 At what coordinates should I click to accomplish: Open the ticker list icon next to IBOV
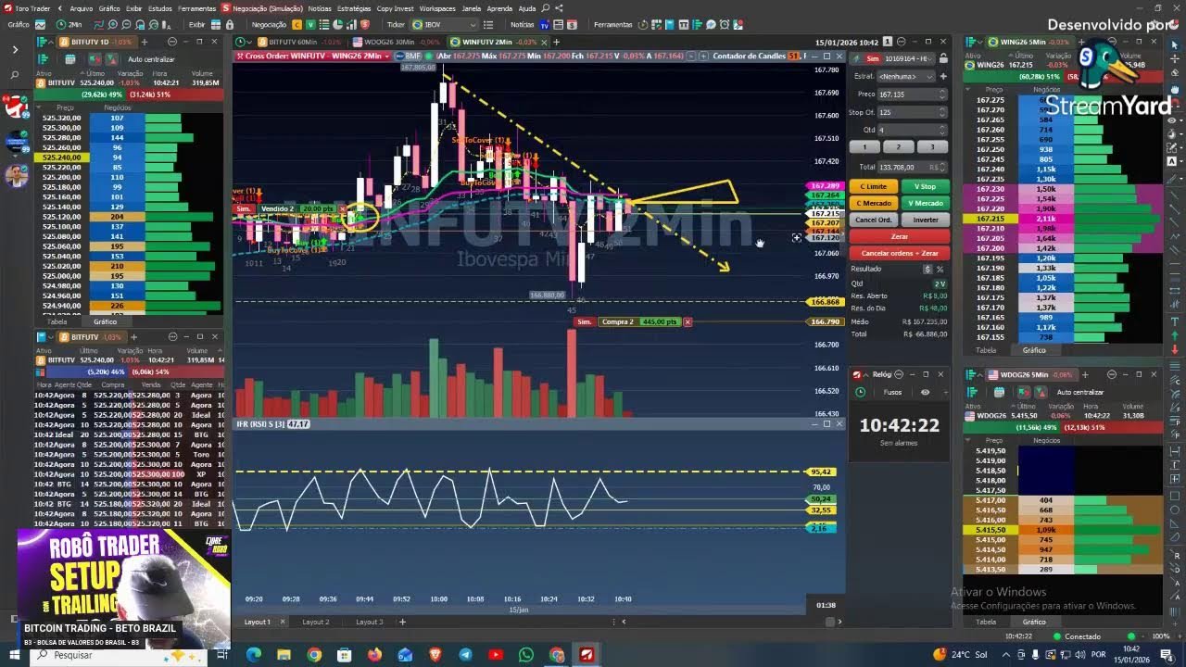pos(487,24)
